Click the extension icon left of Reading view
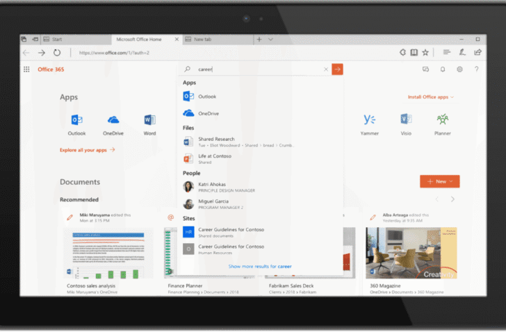This screenshot has height=332, width=506. tap(402, 52)
